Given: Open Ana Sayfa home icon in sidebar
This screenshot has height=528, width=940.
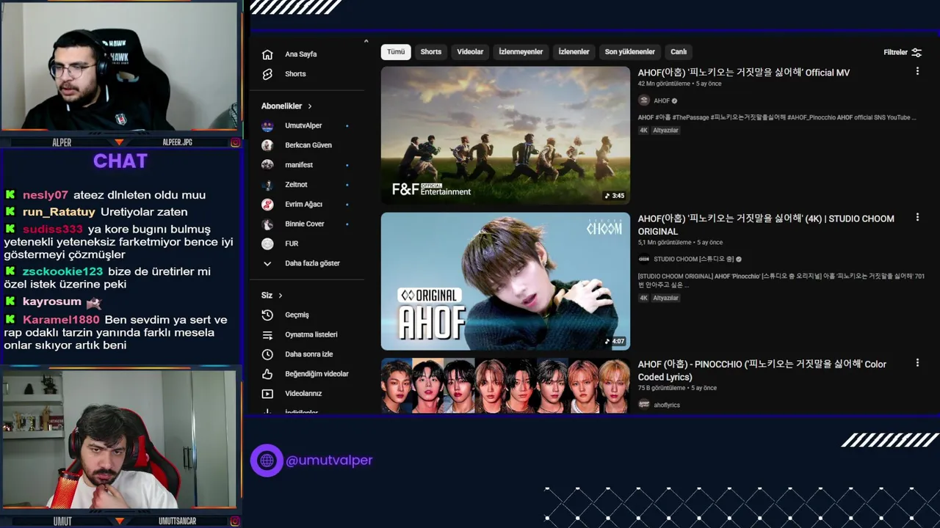Looking at the screenshot, I should click(267, 54).
